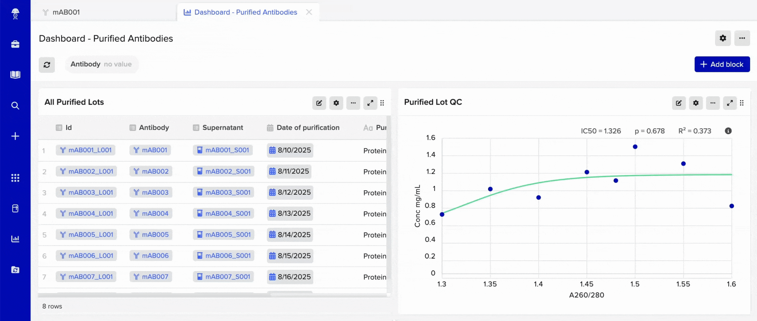Open settings for the Purified Lot QC chart
The image size is (757, 321).
point(696,103)
